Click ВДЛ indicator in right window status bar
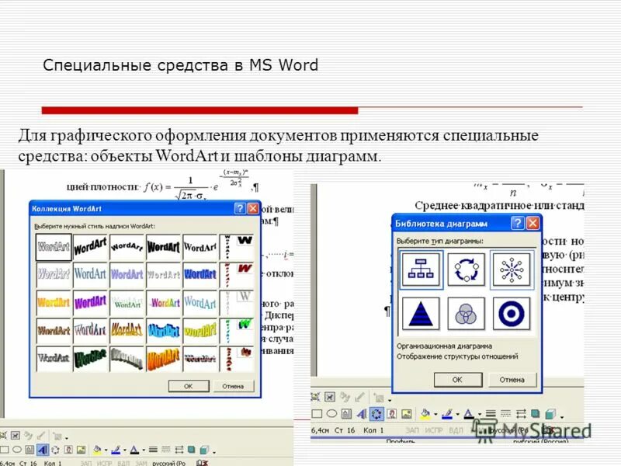 coord(456,430)
